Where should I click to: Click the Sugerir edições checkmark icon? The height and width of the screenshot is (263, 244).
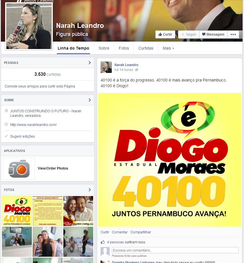pyautogui.click(x=6, y=136)
